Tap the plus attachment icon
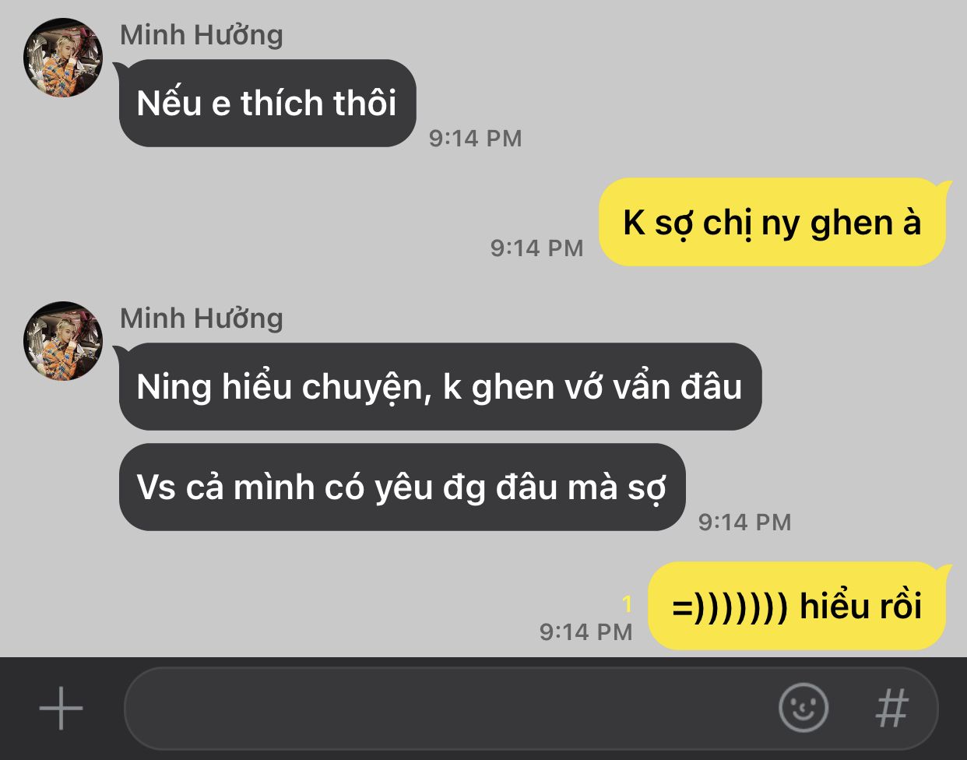This screenshot has height=760, width=967. click(61, 709)
